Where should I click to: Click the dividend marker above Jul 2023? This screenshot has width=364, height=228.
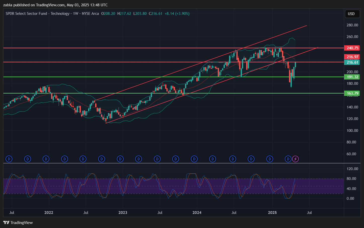[x=157, y=159]
